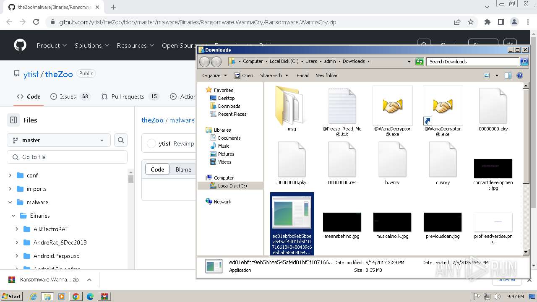The width and height of the screenshot is (537, 302).
Task: Select the c.wnry file
Action: pyautogui.click(x=443, y=163)
